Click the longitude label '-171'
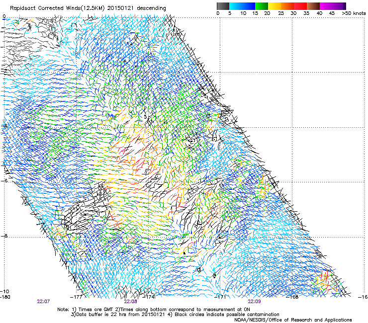 coord(220,297)
